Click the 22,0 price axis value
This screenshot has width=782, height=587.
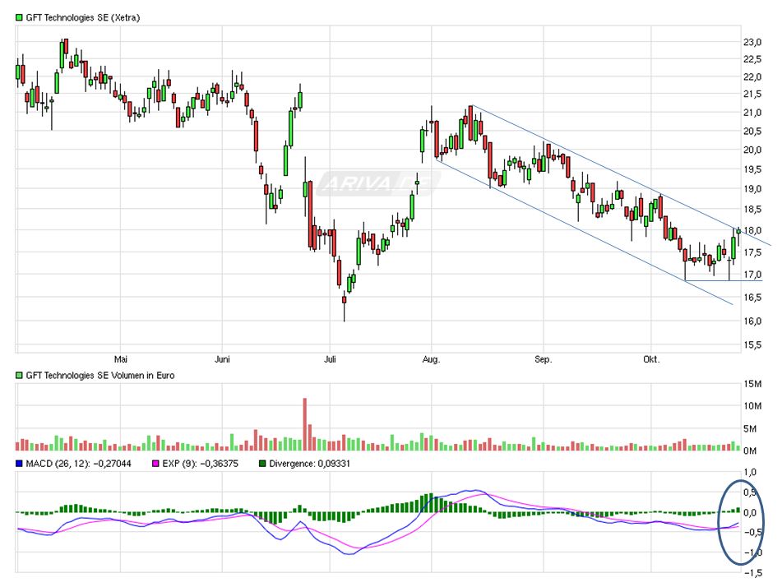[x=752, y=76]
